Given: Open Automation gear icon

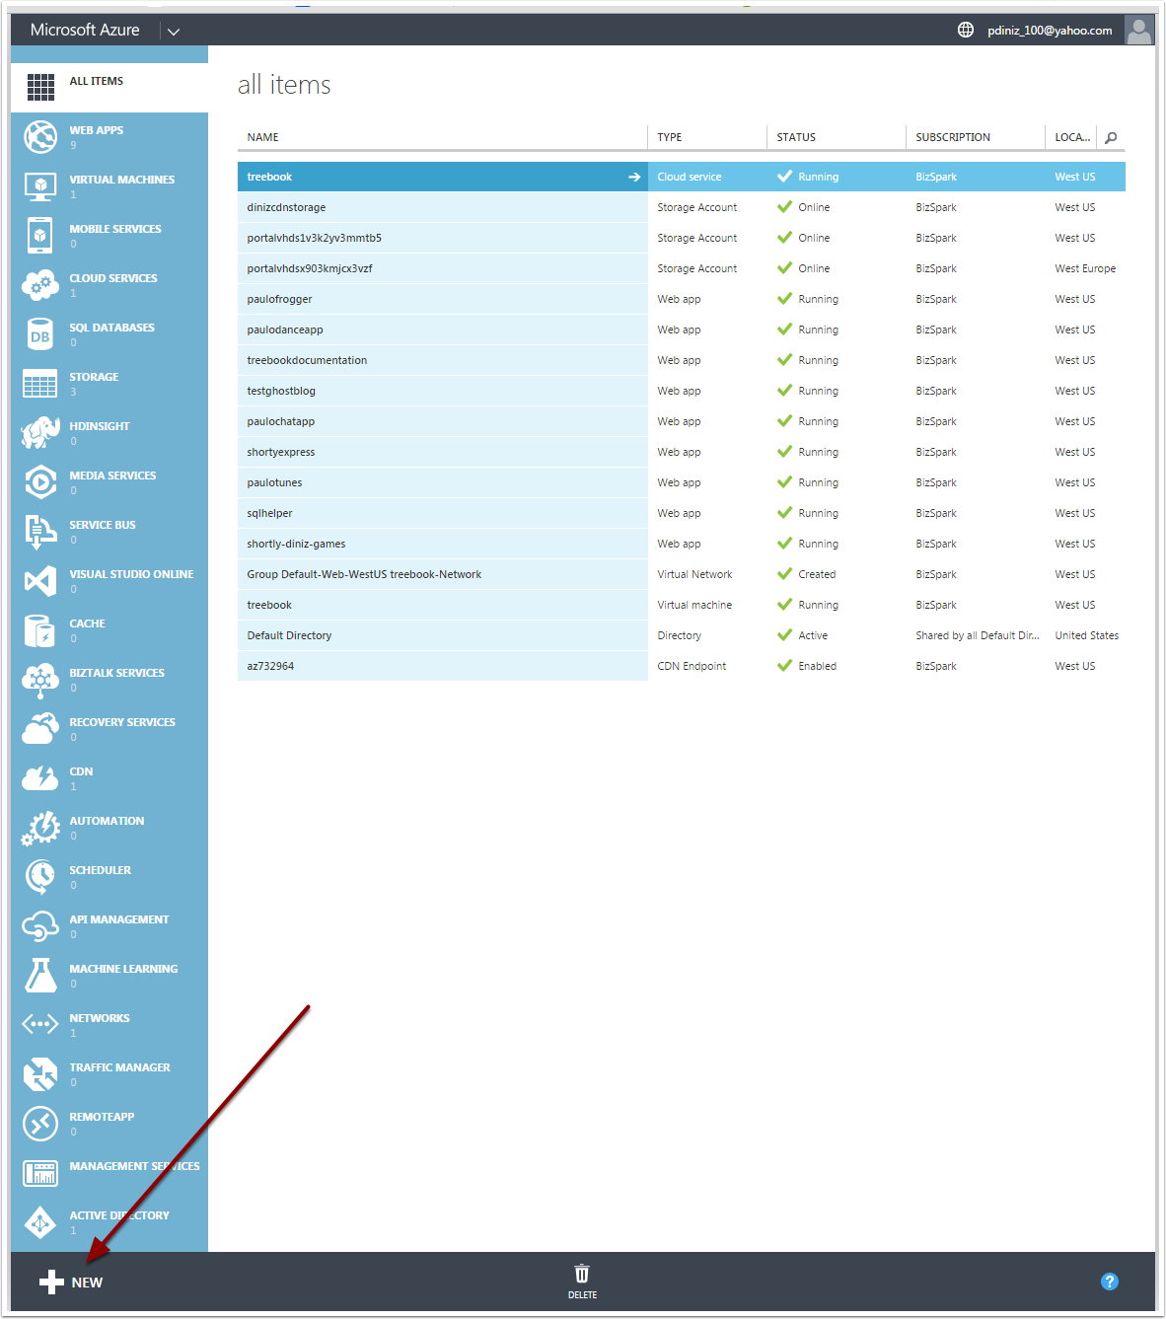Looking at the screenshot, I should 40,828.
